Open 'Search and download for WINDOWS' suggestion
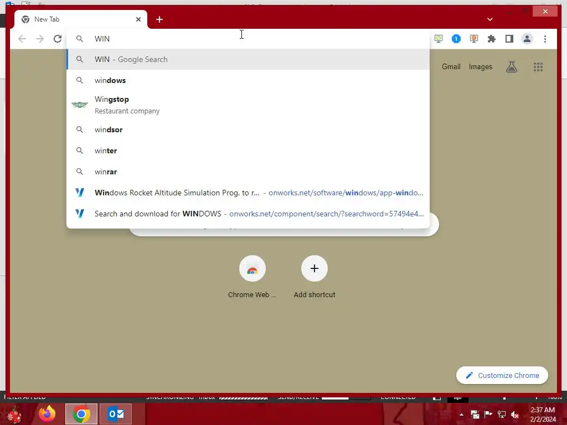Image resolution: width=567 pixels, height=425 pixels. coord(248,214)
